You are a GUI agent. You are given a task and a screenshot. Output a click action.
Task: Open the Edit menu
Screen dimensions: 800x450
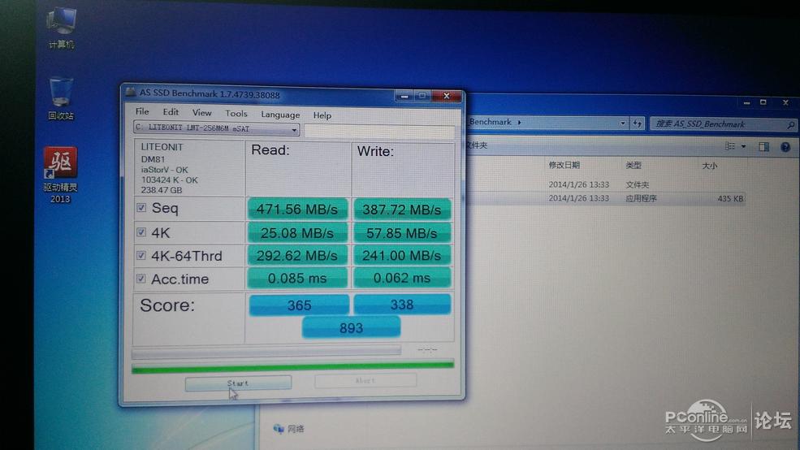coord(171,112)
